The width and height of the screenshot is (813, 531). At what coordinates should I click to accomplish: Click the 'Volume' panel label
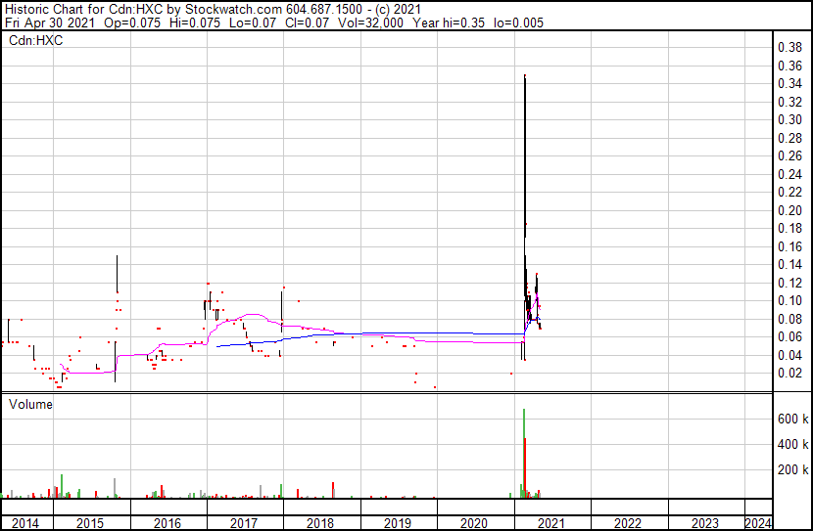click(x=30, y=404)
